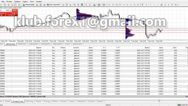Select the text label tool
This screenshot has width=188, height=106.
pyautogui.click(x=172, y=5)
